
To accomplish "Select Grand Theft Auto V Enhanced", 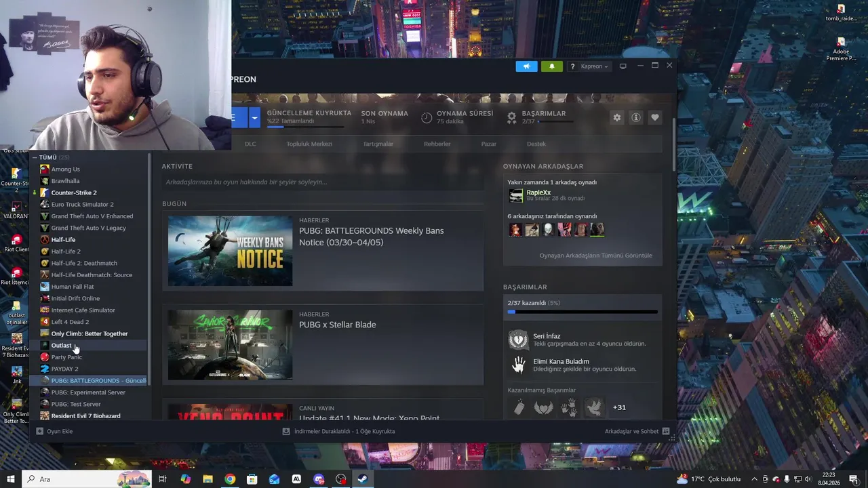I will click(x=90, y=216).
